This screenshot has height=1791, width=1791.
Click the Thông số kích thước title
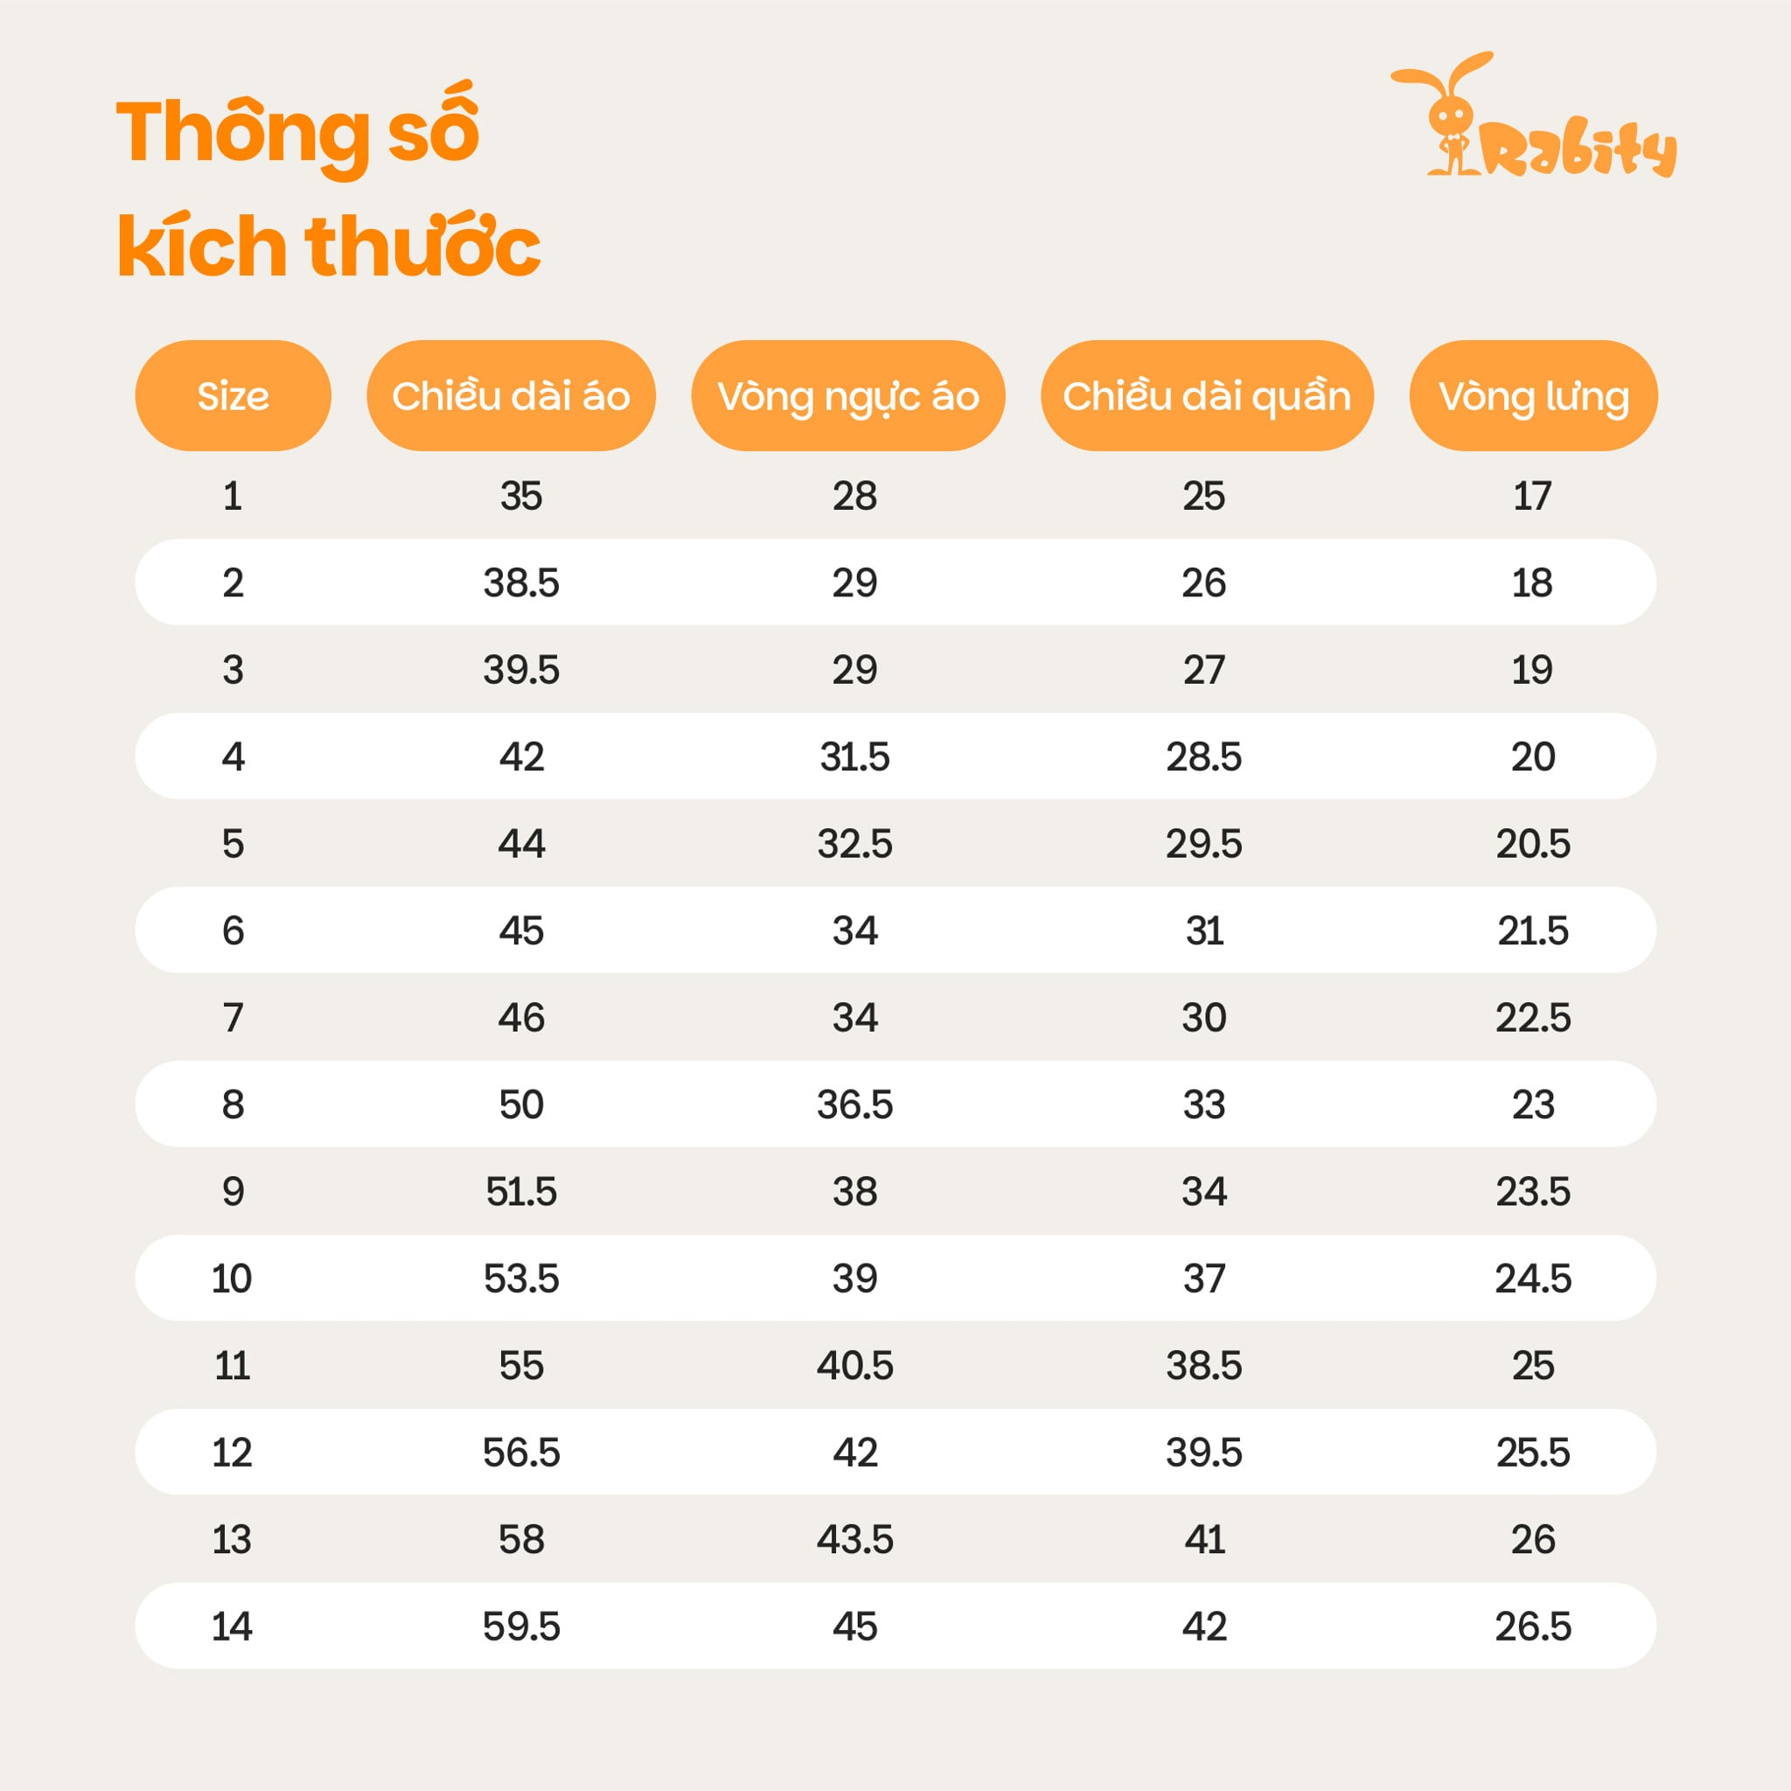pos(327,188)
